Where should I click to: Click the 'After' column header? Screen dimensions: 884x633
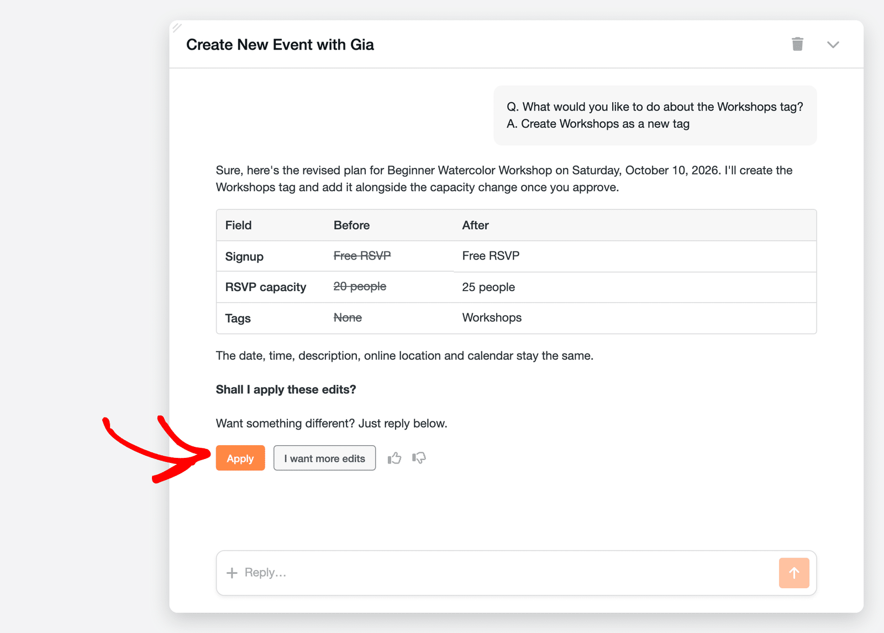(x=475, y=225)
